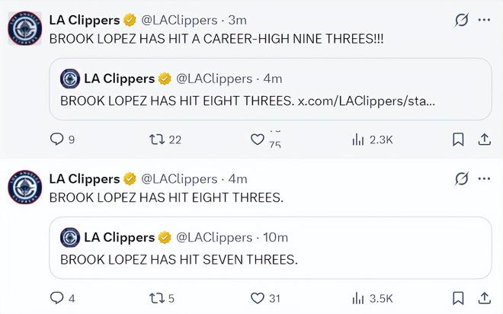Open more options on top tweet

point(484,19)
